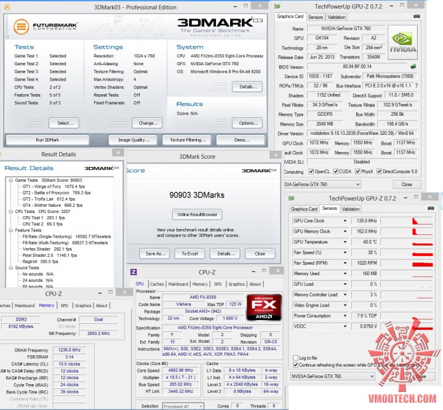Click the DRAM Frequency value 1236.8 MHz
This screenshot has height=410, width=443.
coord(69,350)
